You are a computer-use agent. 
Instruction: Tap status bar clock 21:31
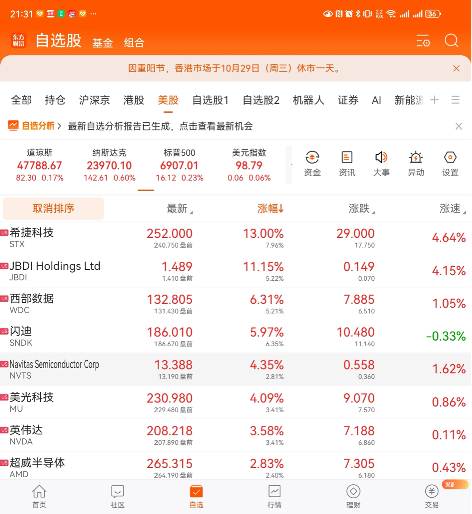click(x=21, y=14)
